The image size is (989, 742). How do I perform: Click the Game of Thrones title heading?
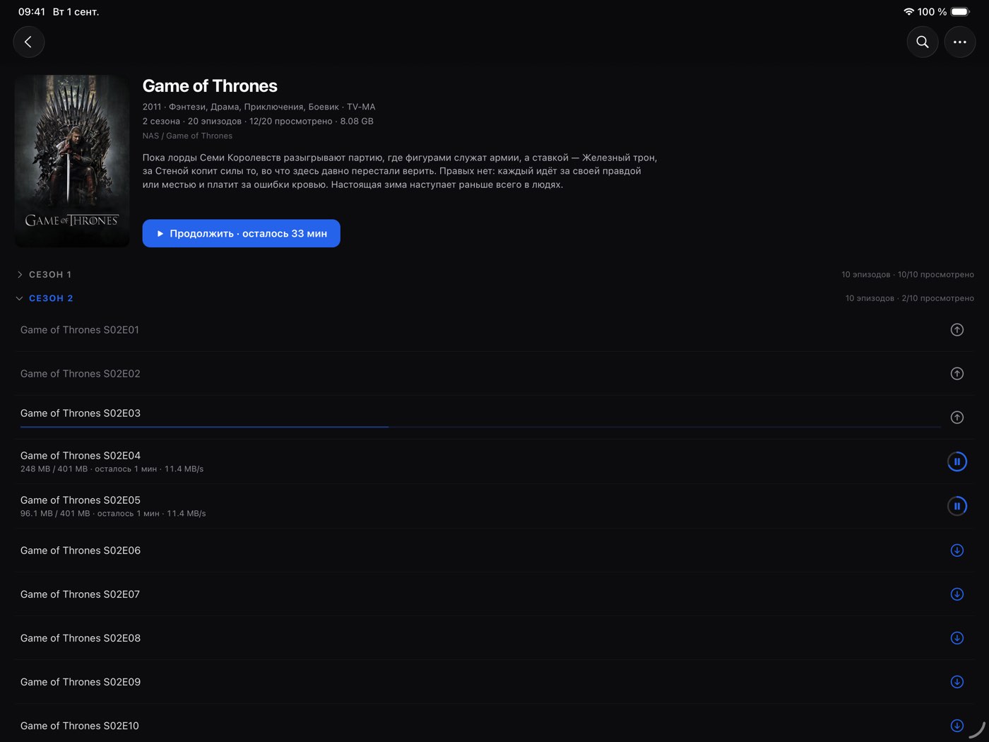210,86
